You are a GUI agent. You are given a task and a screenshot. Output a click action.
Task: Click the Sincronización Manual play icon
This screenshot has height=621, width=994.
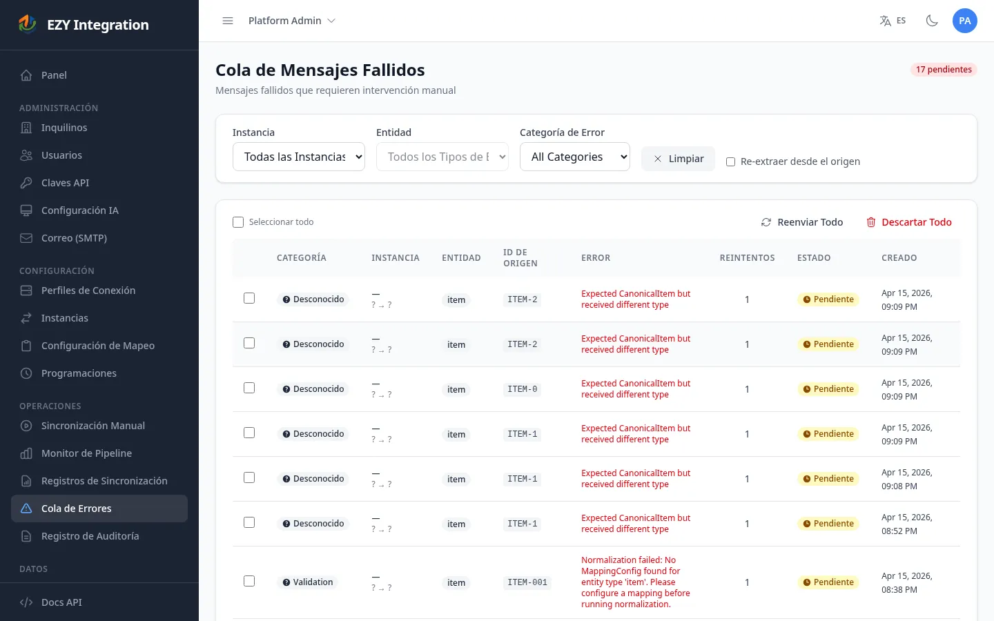(26, 426)
